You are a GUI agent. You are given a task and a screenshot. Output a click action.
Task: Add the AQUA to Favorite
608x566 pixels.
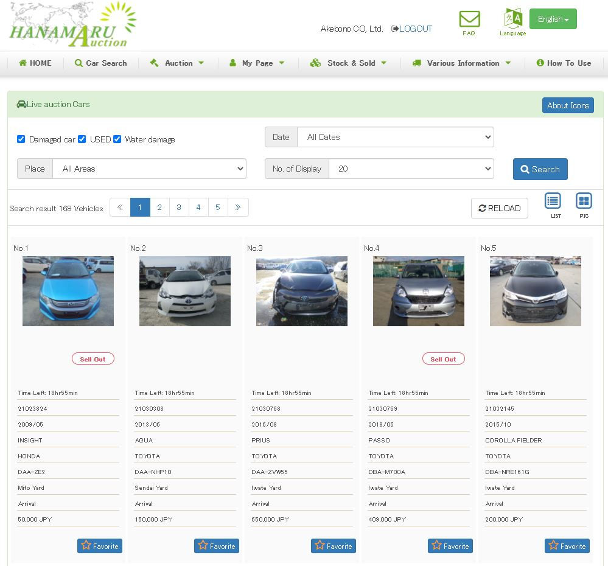tap(217, 546)
